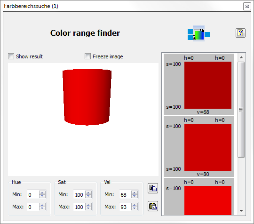Decrease Val Min with down arrow

click(x=134, y=196)
